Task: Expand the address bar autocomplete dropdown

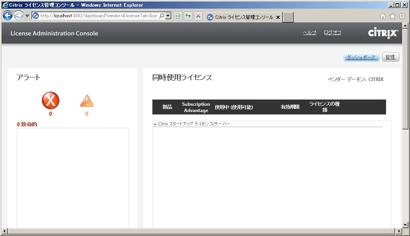Action: [168, 16]
